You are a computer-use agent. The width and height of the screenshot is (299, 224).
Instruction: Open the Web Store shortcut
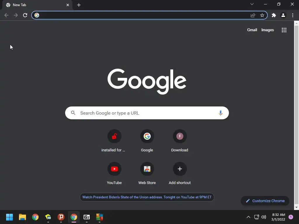[147, 173]
